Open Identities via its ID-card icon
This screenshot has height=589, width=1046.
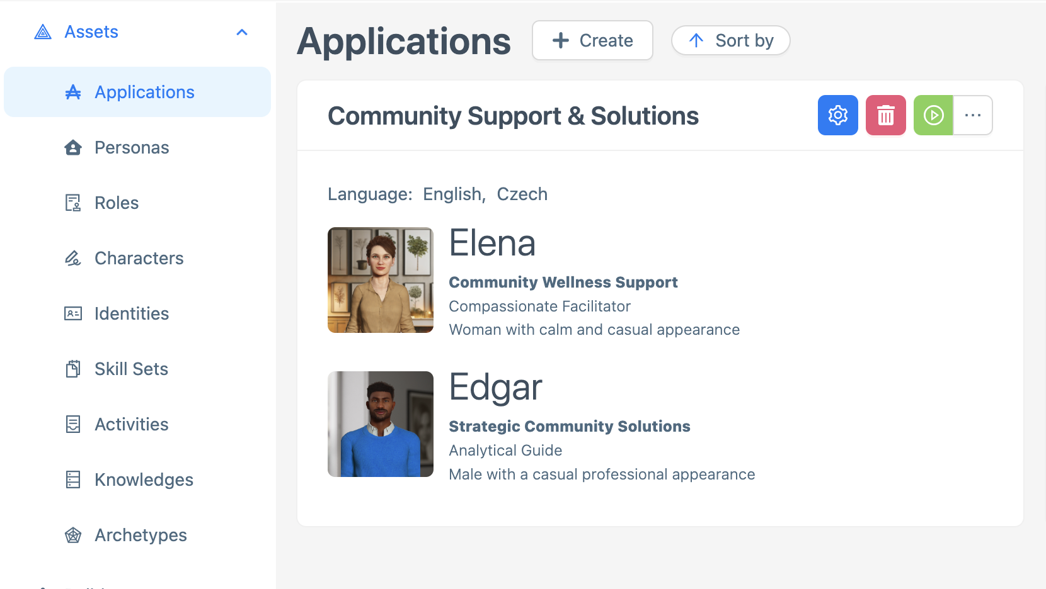72,313
